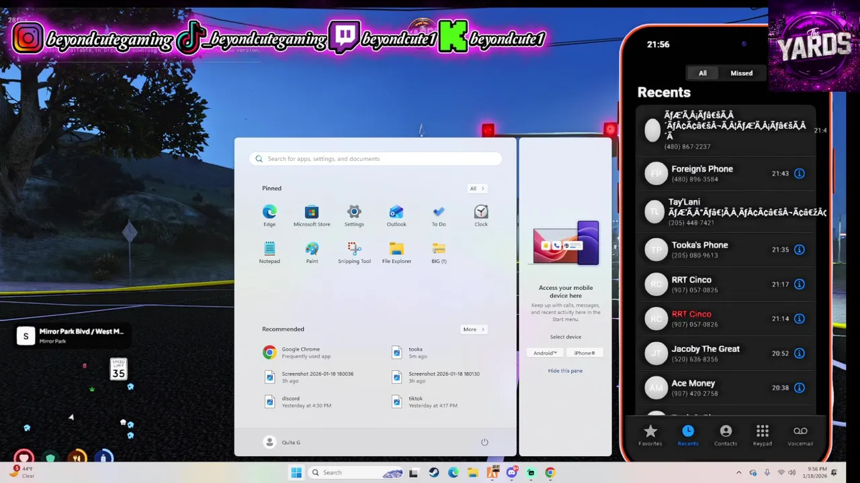Open Edge from pinned apps
This screenshot has width=860, height=483.
[x=269, y=216]
